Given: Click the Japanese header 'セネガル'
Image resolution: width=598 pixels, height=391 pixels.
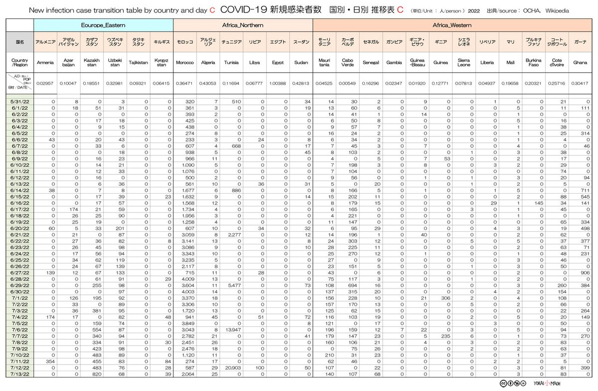Looking at the screenshot, I should (x=371, y=42).
